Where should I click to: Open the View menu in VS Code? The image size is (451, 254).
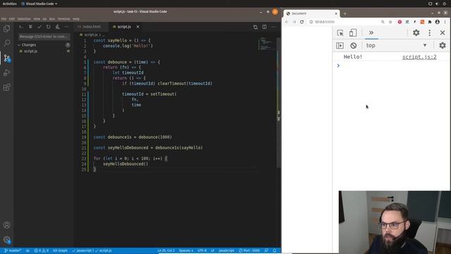[x=37, y=19]
